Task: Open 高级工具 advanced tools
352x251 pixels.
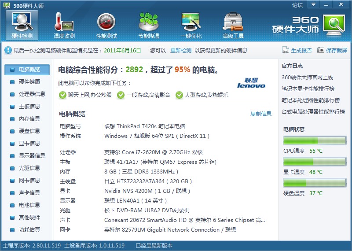Action: tap(233, 25)
